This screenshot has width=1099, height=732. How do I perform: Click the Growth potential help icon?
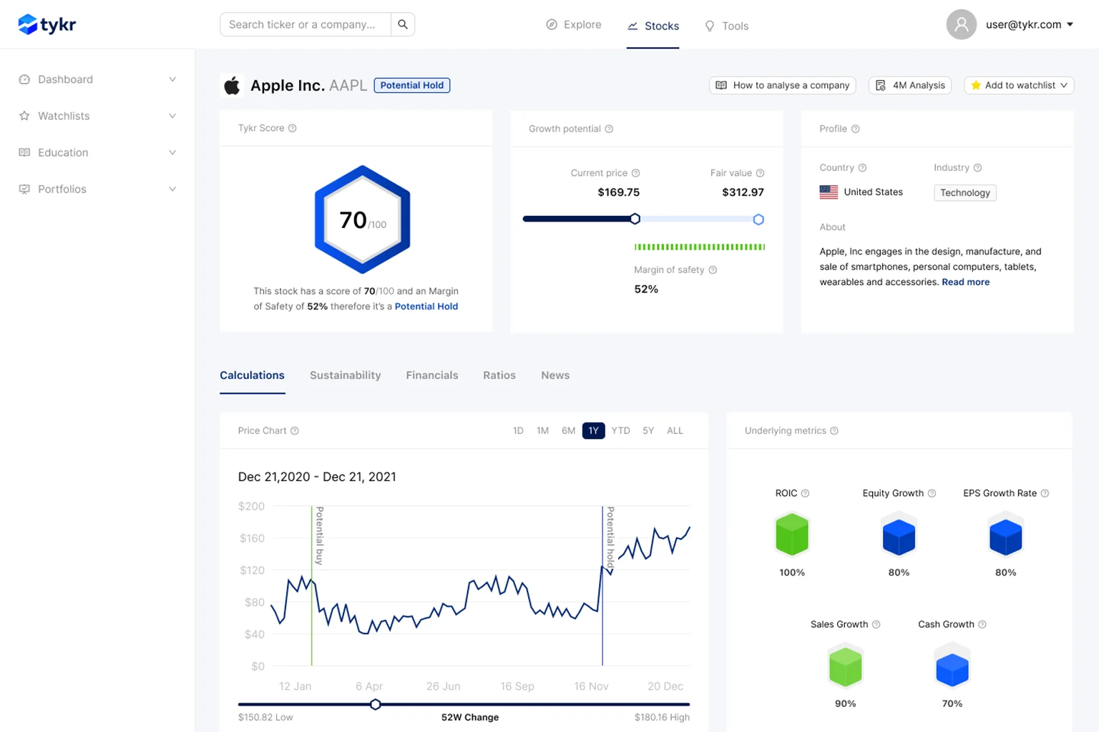point(609,129)
